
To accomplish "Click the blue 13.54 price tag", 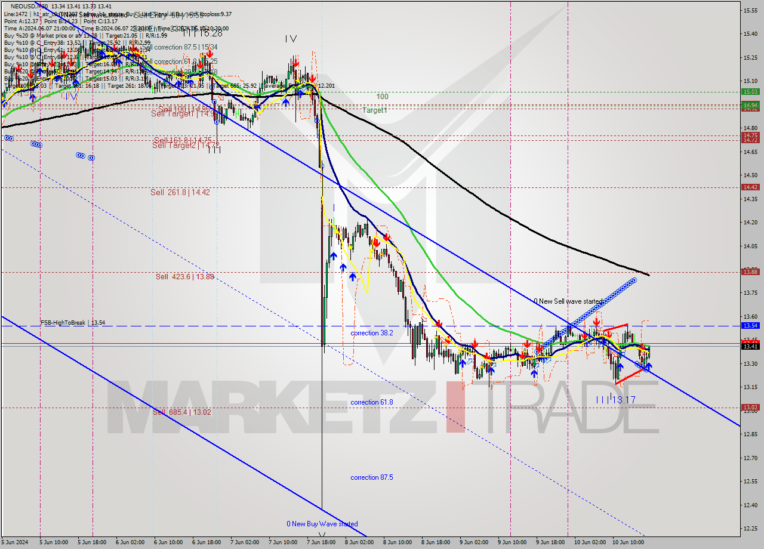I will (750, 325).
